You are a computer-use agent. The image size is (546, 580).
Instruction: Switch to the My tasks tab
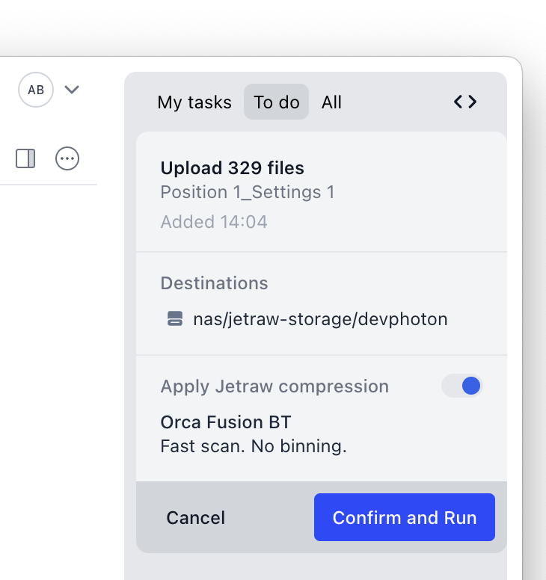(x=194, y=102)
